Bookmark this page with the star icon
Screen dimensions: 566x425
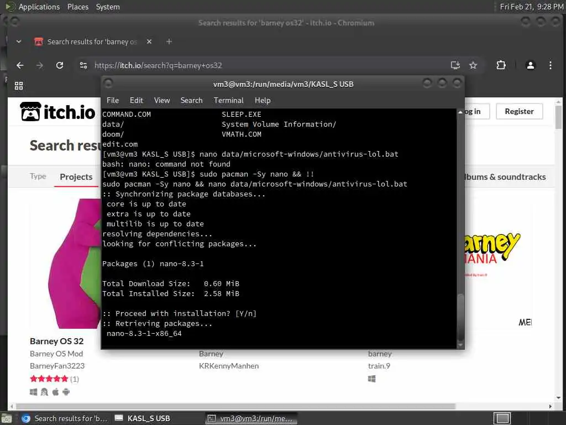click(473, 65)
